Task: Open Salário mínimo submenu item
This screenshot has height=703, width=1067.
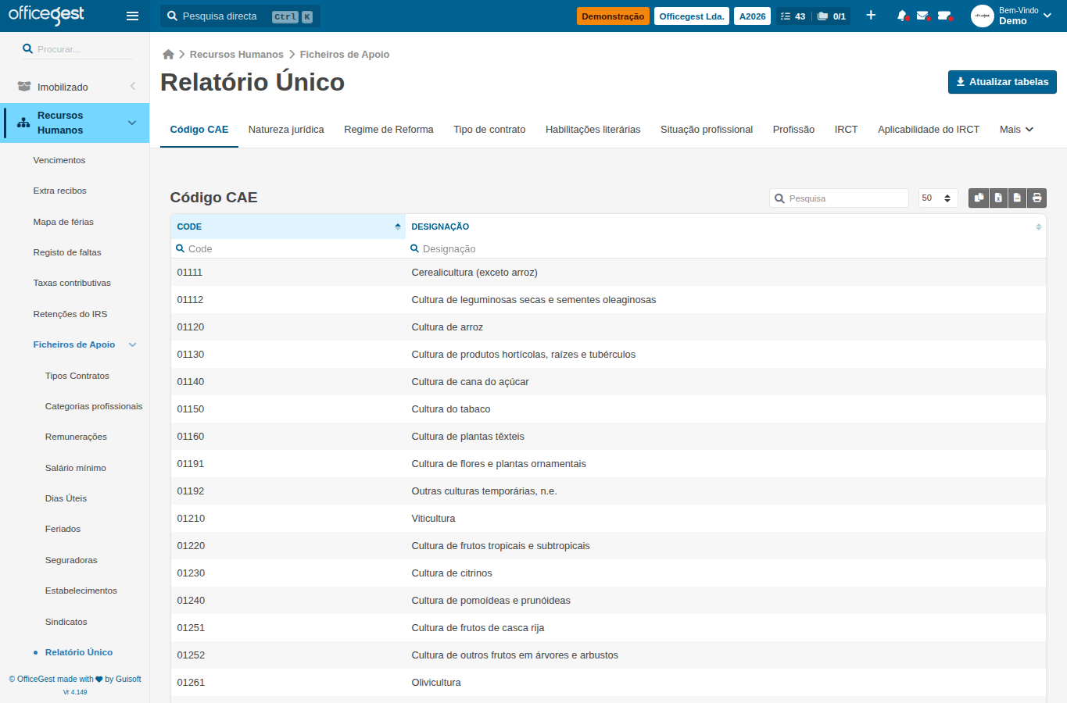Action: pyautogui.click(x=76, y=468)
